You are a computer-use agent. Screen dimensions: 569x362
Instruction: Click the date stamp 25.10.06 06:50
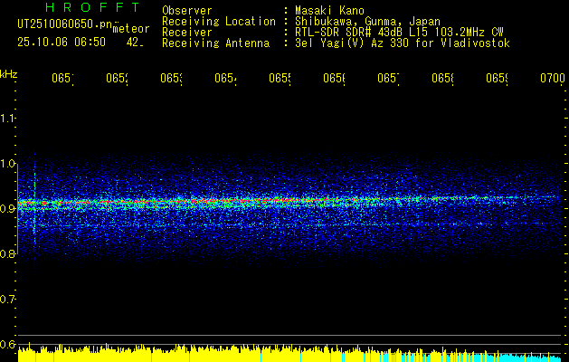click(62, 43)
